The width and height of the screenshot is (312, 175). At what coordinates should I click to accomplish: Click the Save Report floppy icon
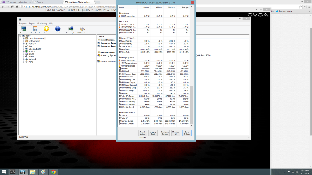[x=35, y=29]
